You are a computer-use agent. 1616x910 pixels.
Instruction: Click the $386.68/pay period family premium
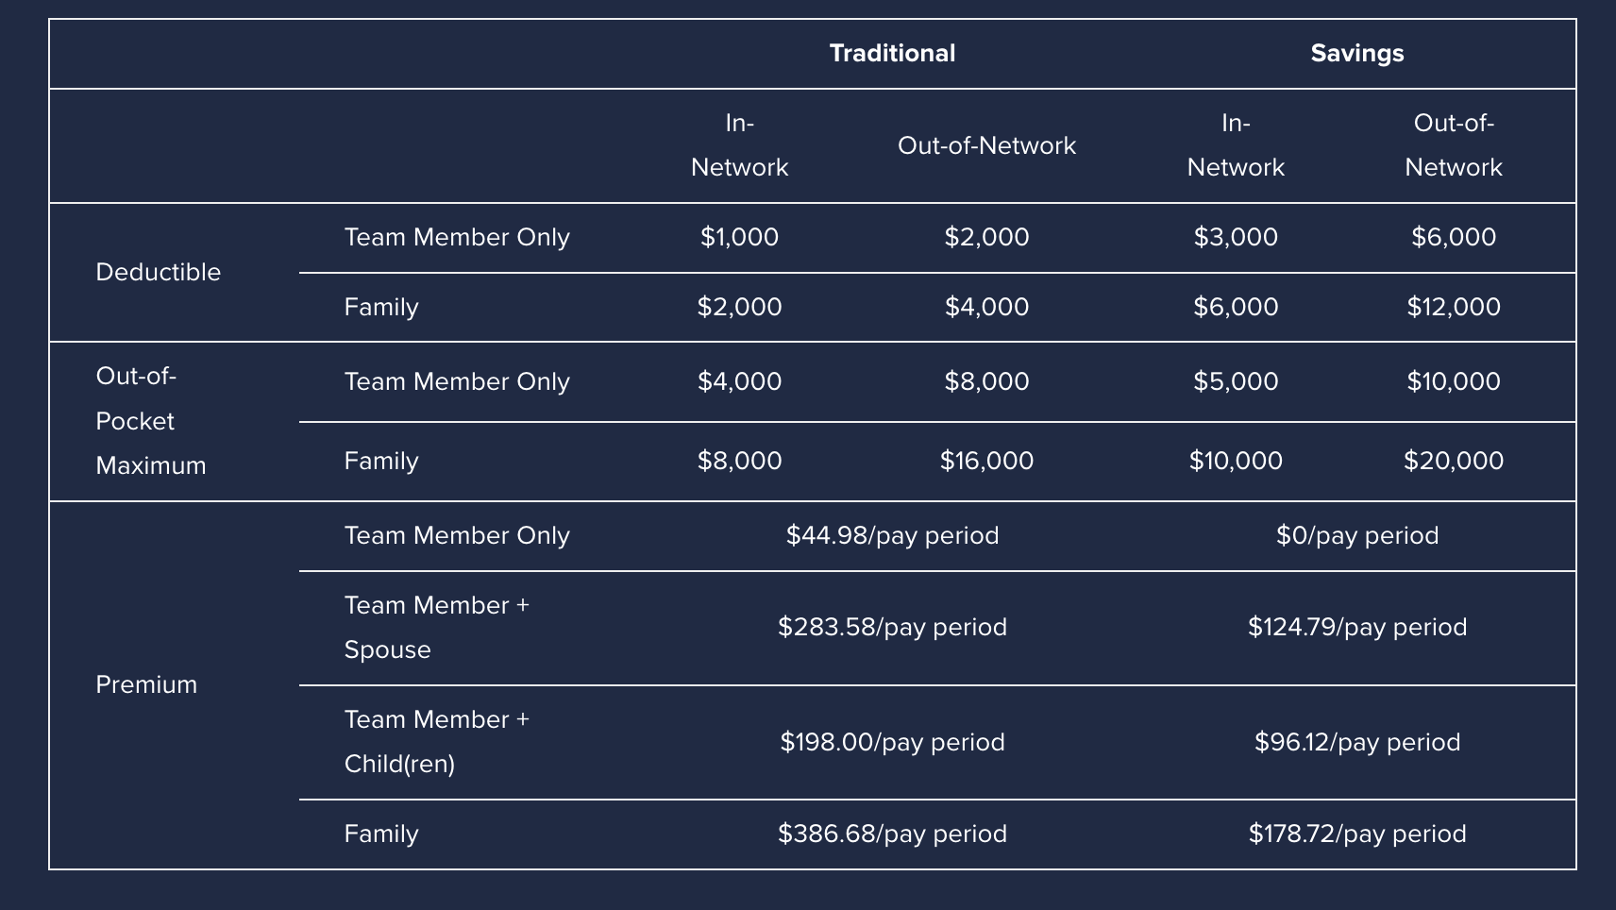click(892, 834)
